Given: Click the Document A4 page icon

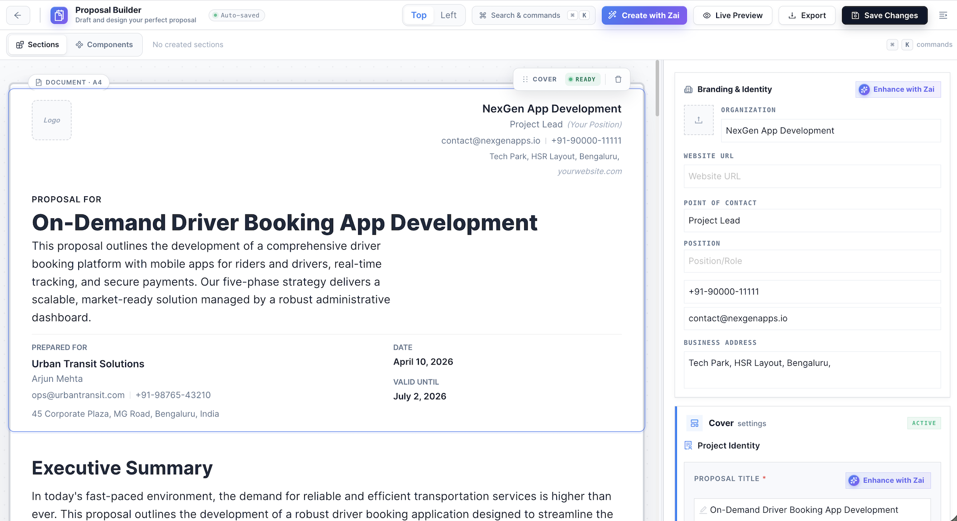Looking at the screenshot, I should point(38,82).
